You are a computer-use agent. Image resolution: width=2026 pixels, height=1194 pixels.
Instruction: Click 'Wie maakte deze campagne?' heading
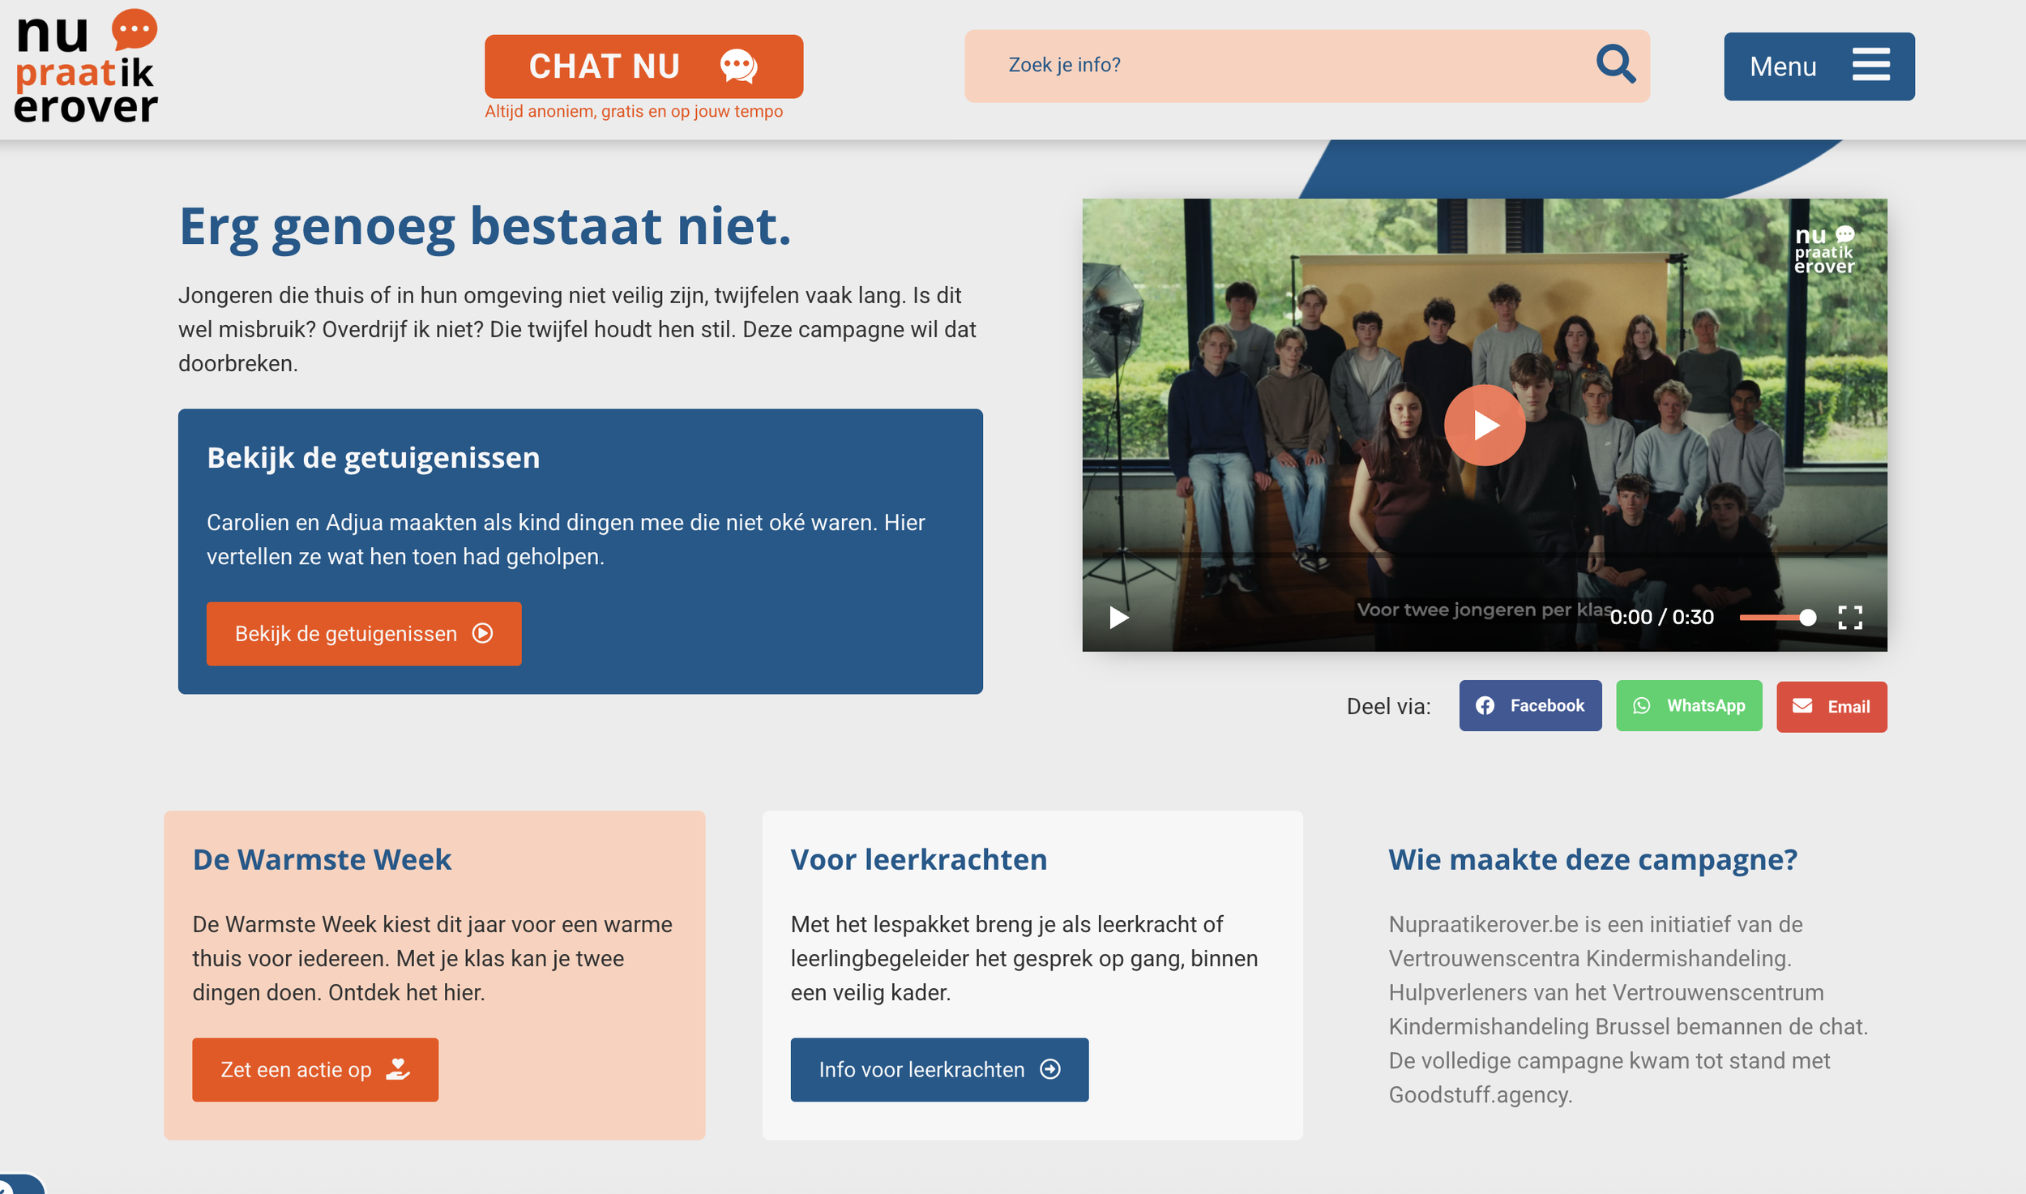tap(1592, 859)
